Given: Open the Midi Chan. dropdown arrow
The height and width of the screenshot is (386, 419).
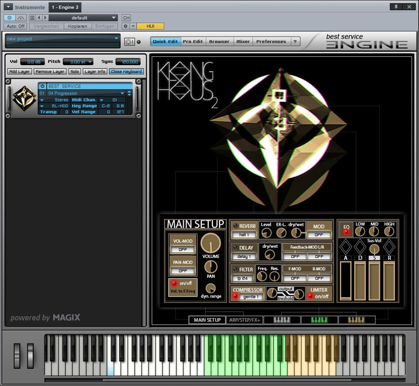Looking at the screenshot, I should [x=101, y=100].
